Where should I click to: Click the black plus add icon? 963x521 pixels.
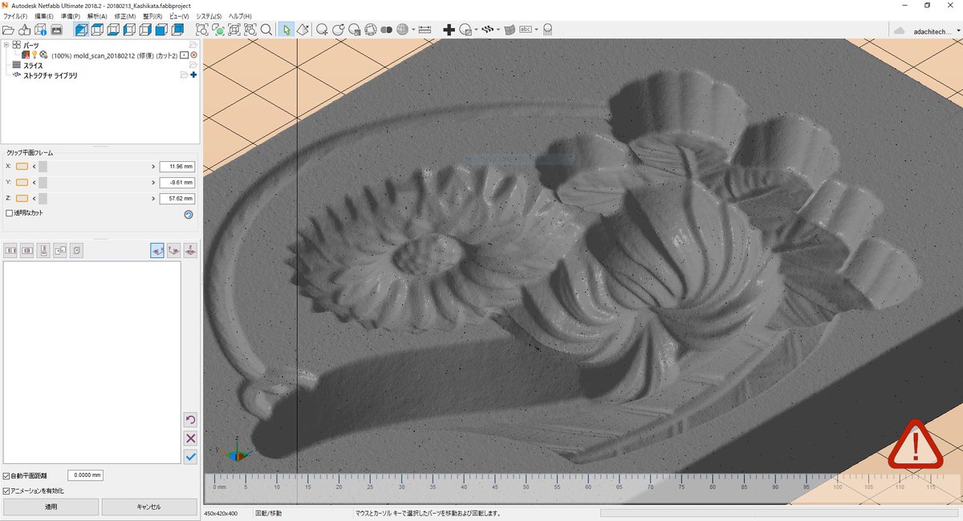[449, 30]
